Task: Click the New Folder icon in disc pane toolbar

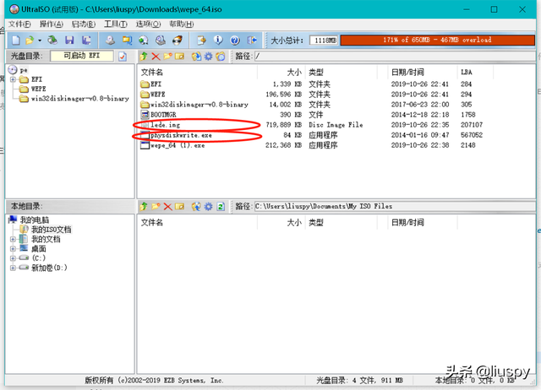Action: [167, 57]
